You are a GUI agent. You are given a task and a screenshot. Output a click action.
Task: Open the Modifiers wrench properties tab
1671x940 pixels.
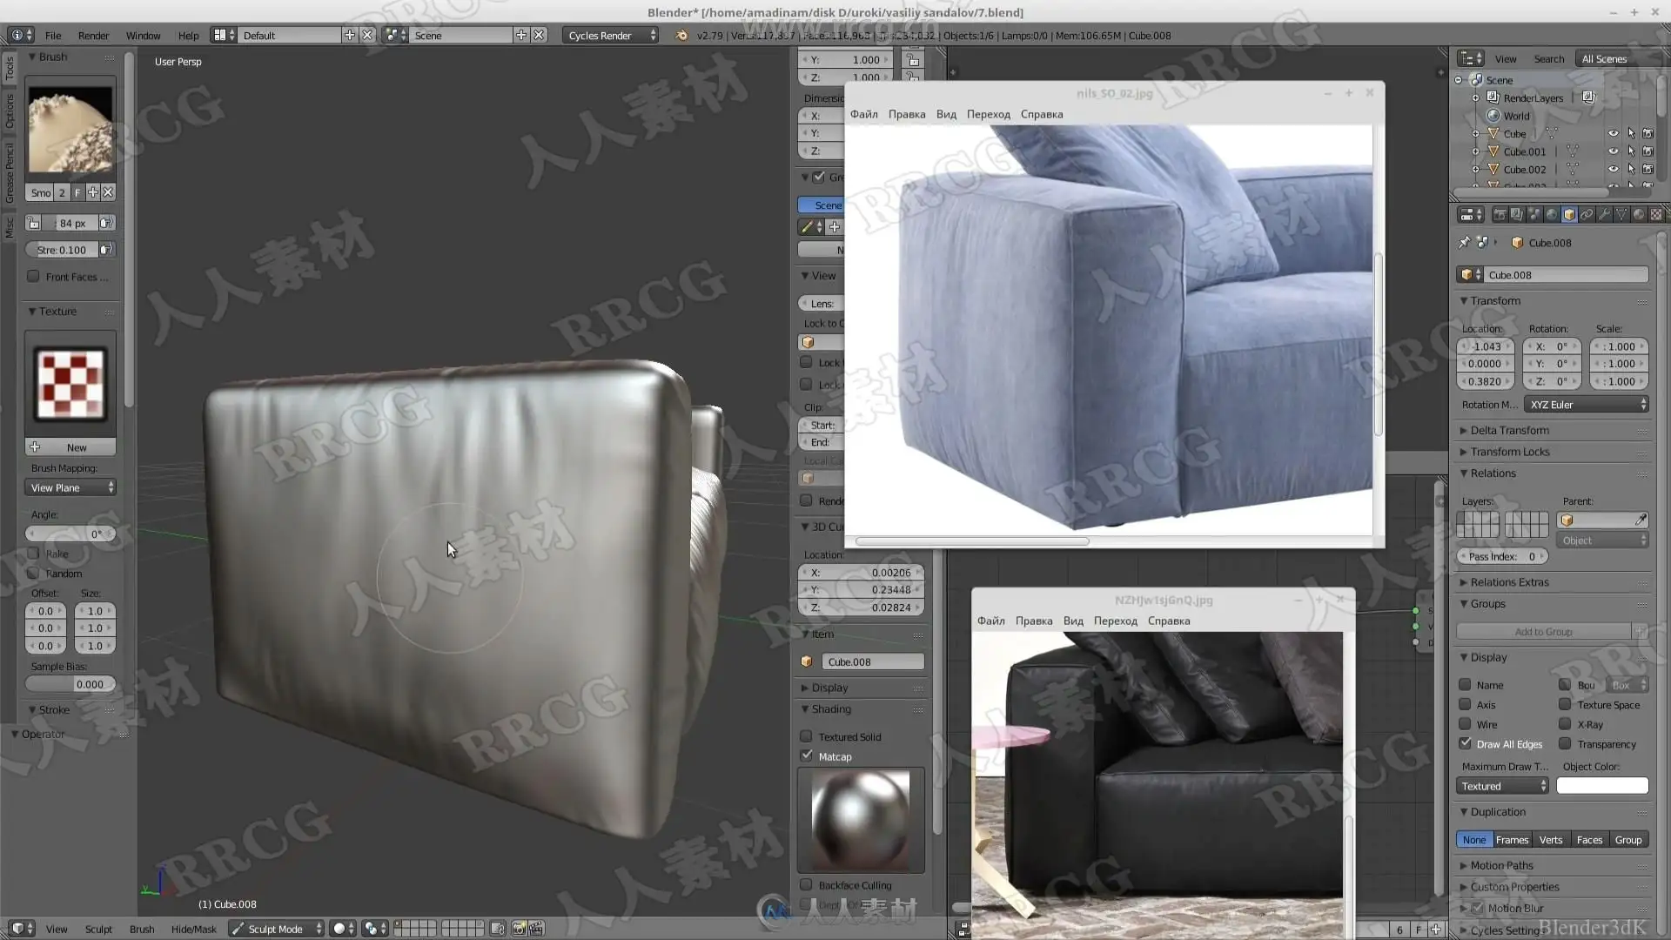tap(1604, 214)
